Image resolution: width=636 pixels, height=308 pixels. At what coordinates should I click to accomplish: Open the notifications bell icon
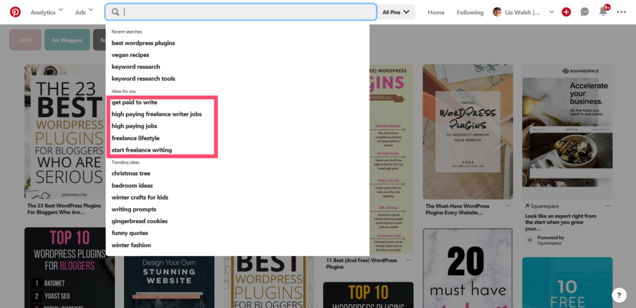tap(603, 12)
